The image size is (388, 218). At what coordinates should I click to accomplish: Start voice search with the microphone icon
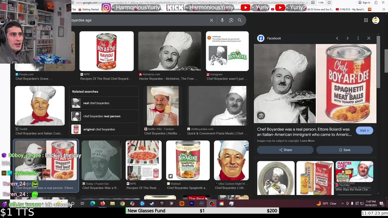coord(222,20)
